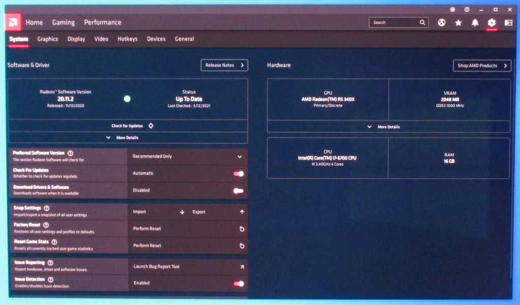Click the AMD Radeon(TM) R5 340X GPU text
520x305 pixels.
pyautogui.click(x=328, y=99)
